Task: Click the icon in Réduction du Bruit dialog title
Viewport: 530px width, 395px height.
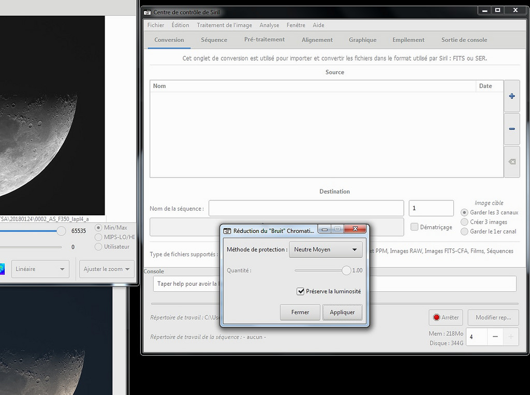Action: [227, 231]
